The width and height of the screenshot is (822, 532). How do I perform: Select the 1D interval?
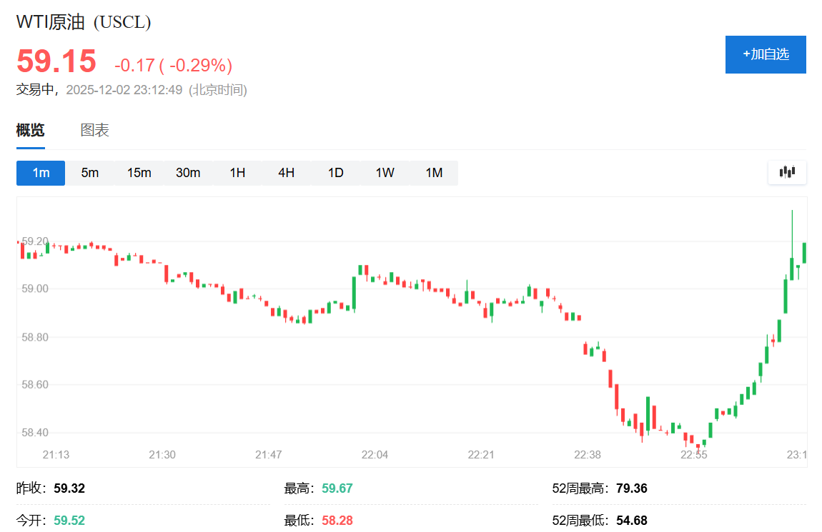[335, 173]
